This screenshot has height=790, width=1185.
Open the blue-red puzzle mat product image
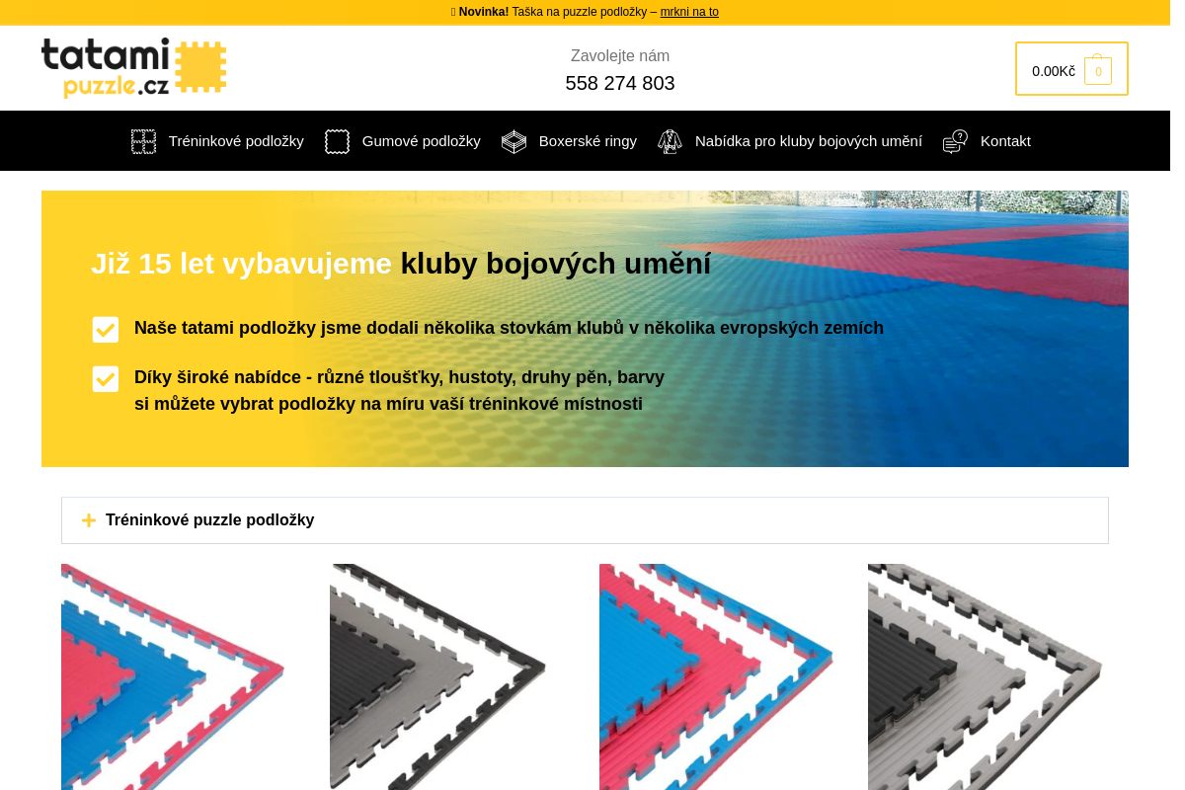point(716,676)
